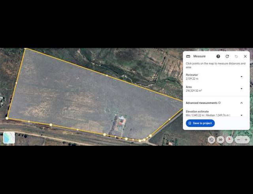Click the compass north button

(229, 139)
